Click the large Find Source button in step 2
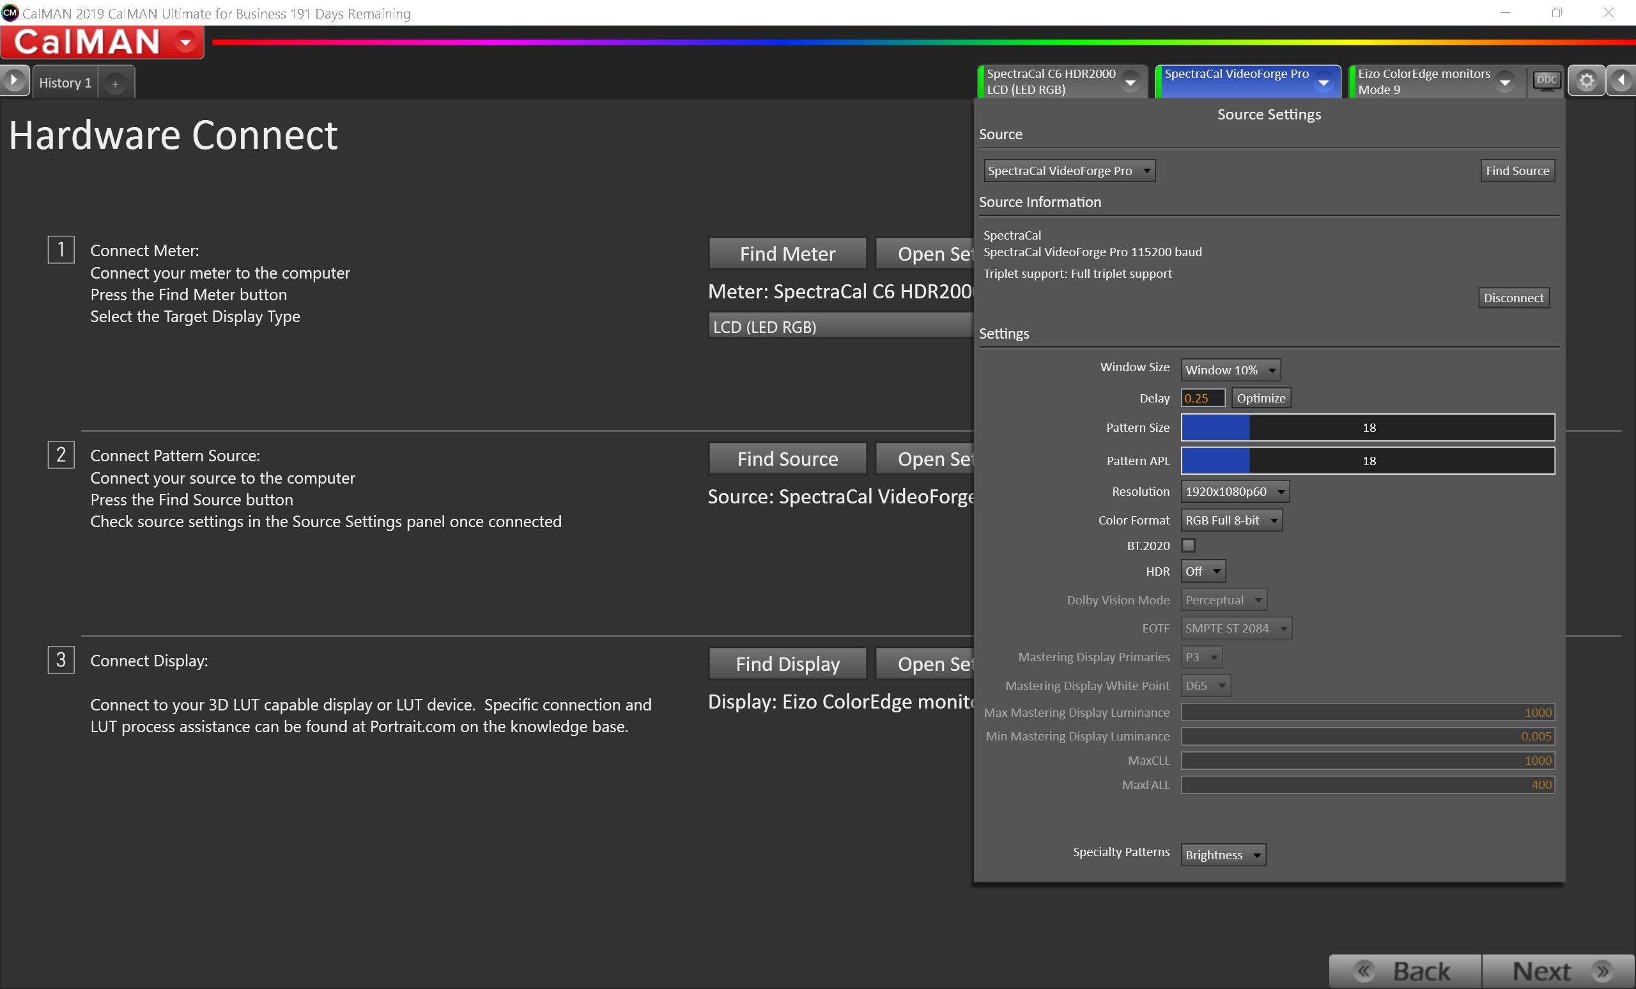The image size is (1636, 989). tap(787, 459)
